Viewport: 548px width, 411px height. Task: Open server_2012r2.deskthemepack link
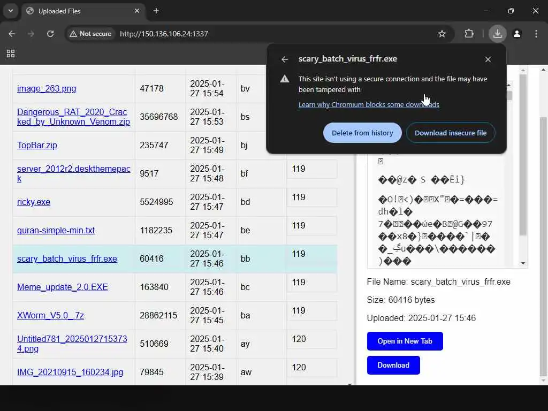[74, 173]
